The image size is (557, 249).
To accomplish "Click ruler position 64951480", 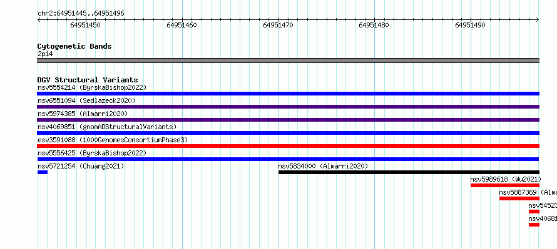I will click(374, 25).
